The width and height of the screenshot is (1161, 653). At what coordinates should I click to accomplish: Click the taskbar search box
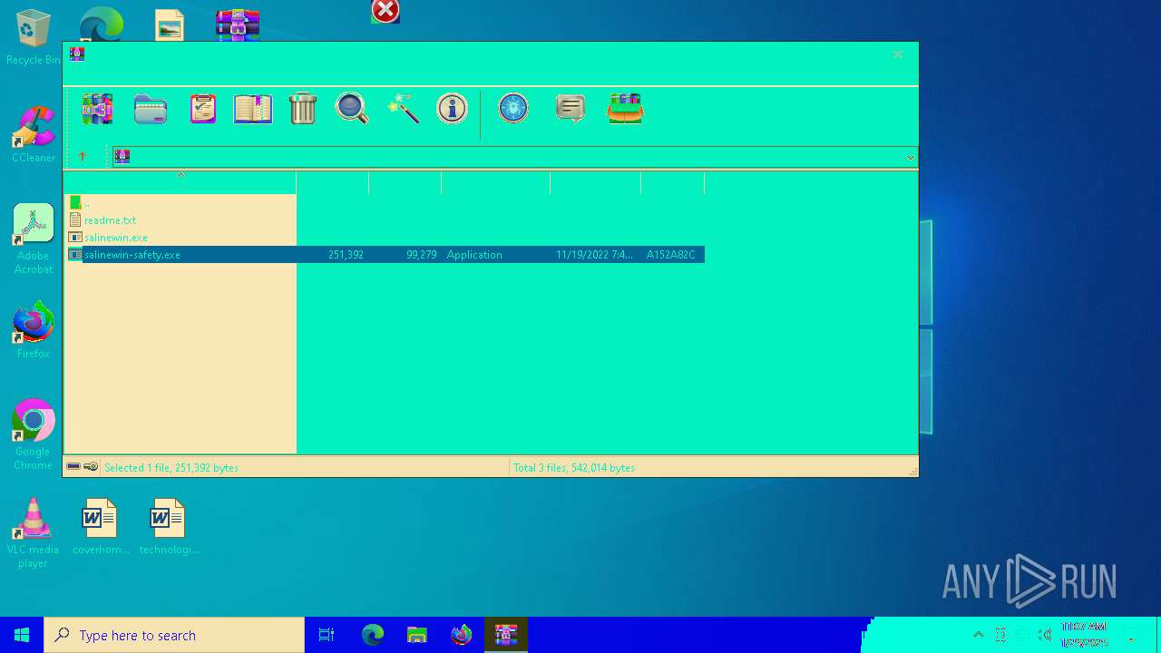pyautogui.click(x=174, y=635)
